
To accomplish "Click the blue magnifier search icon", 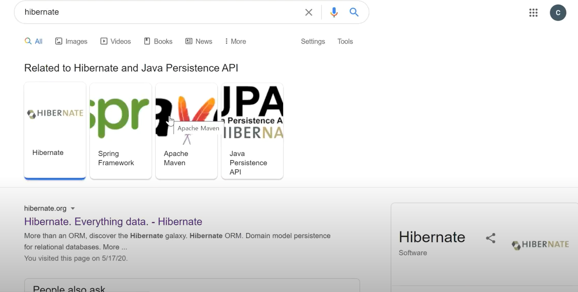I will pyautogui.click(x=354, y=12).
